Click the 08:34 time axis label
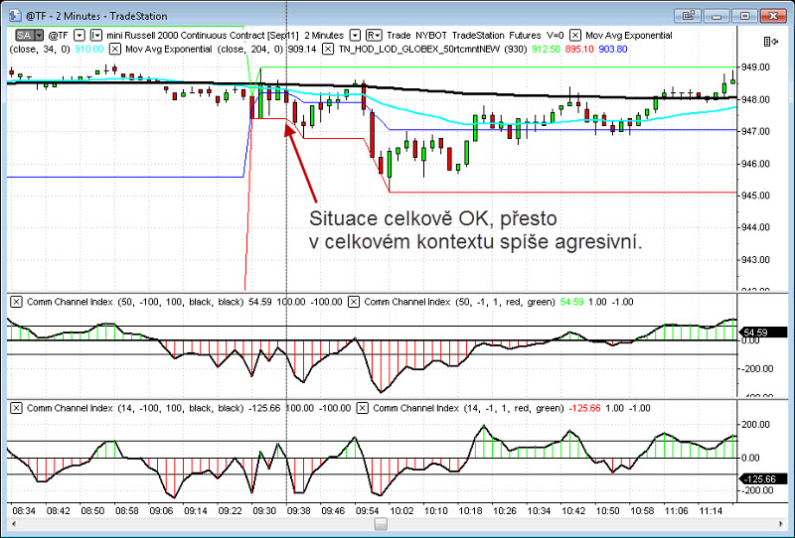The image size is (795, 538). (24, 510)
